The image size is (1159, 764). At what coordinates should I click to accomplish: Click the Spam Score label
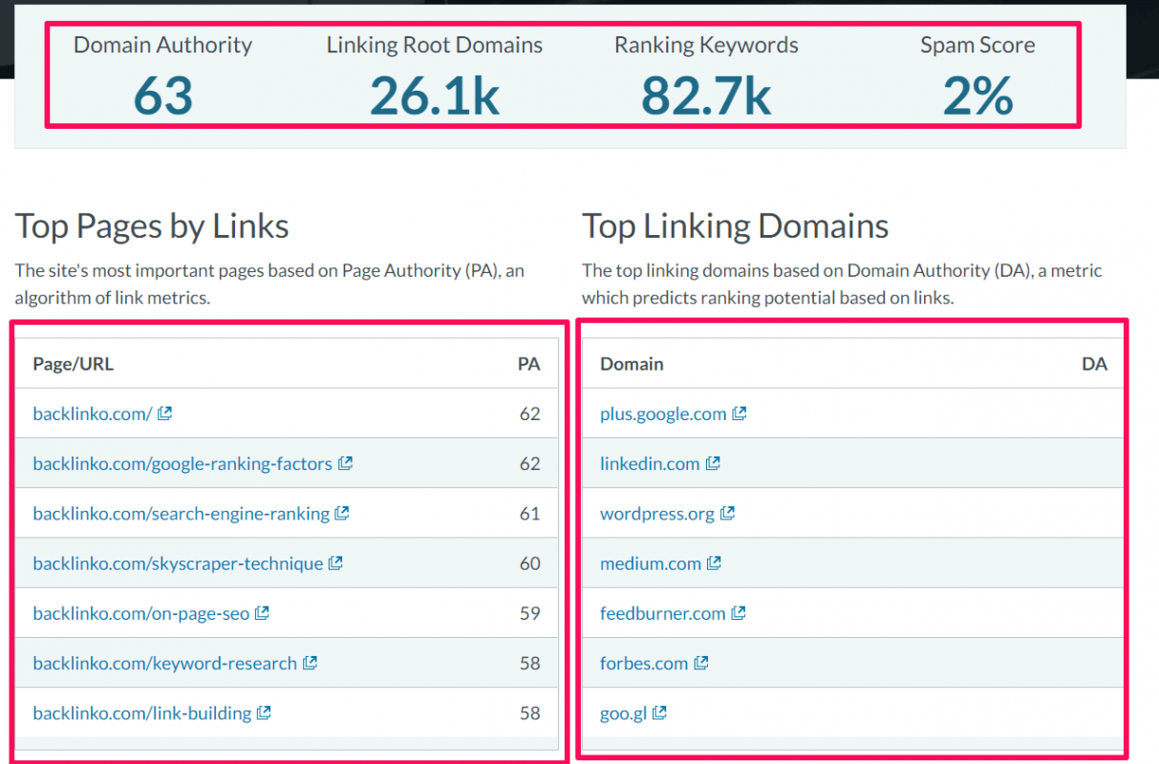977,45
